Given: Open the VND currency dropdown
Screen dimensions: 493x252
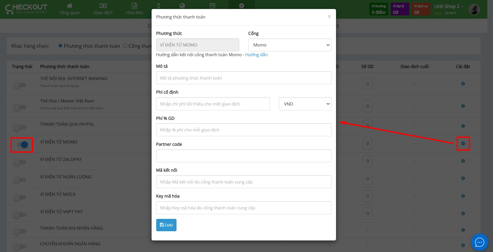Looking at the screenshot, I should pos(305,104).
